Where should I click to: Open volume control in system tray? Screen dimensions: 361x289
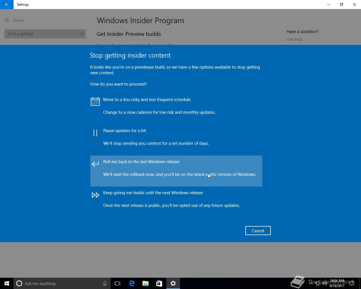(324, 283)
